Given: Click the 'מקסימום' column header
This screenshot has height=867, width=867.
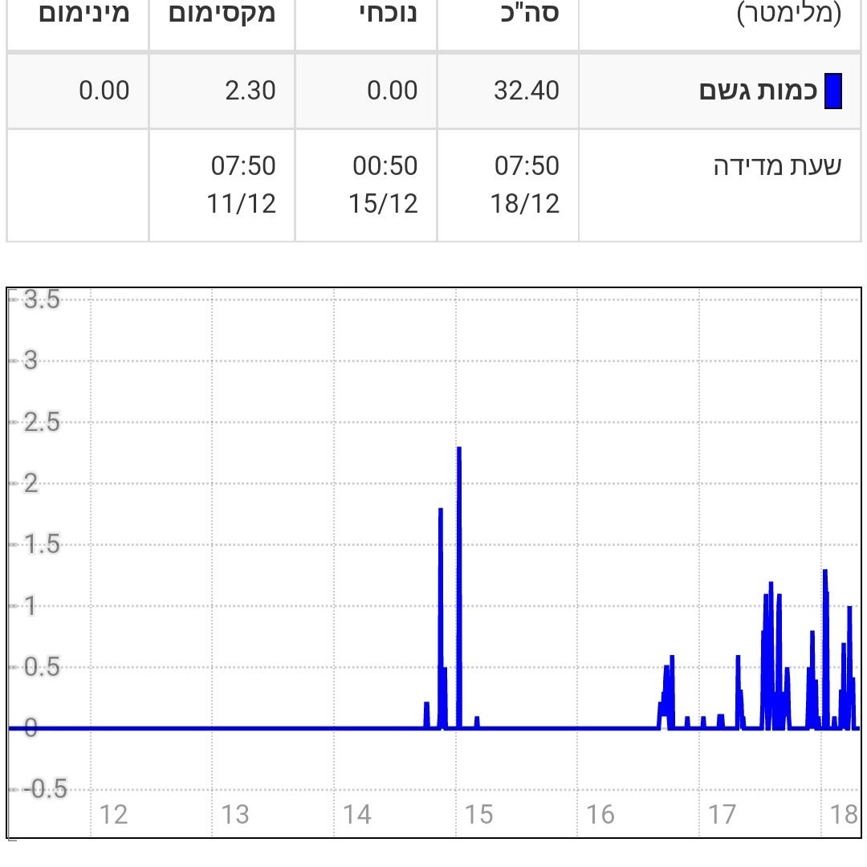Looking at the screenshot, I should click(222, 14).
